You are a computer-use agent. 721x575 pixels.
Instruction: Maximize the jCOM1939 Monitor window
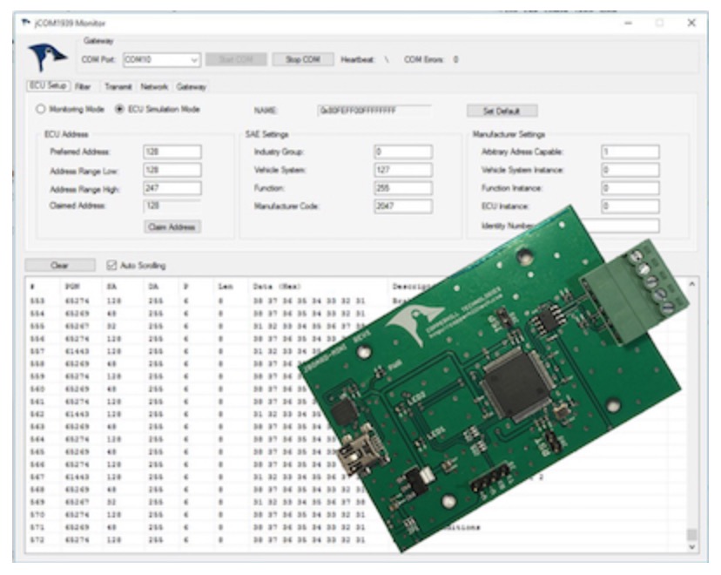click(x=660, y=23)
